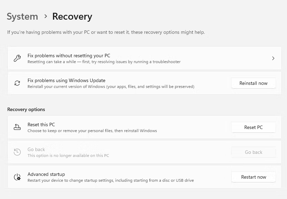Click the troubleshooter description subtitle text
The width and height of the screenshot is (287, 199).
(104, 62)
